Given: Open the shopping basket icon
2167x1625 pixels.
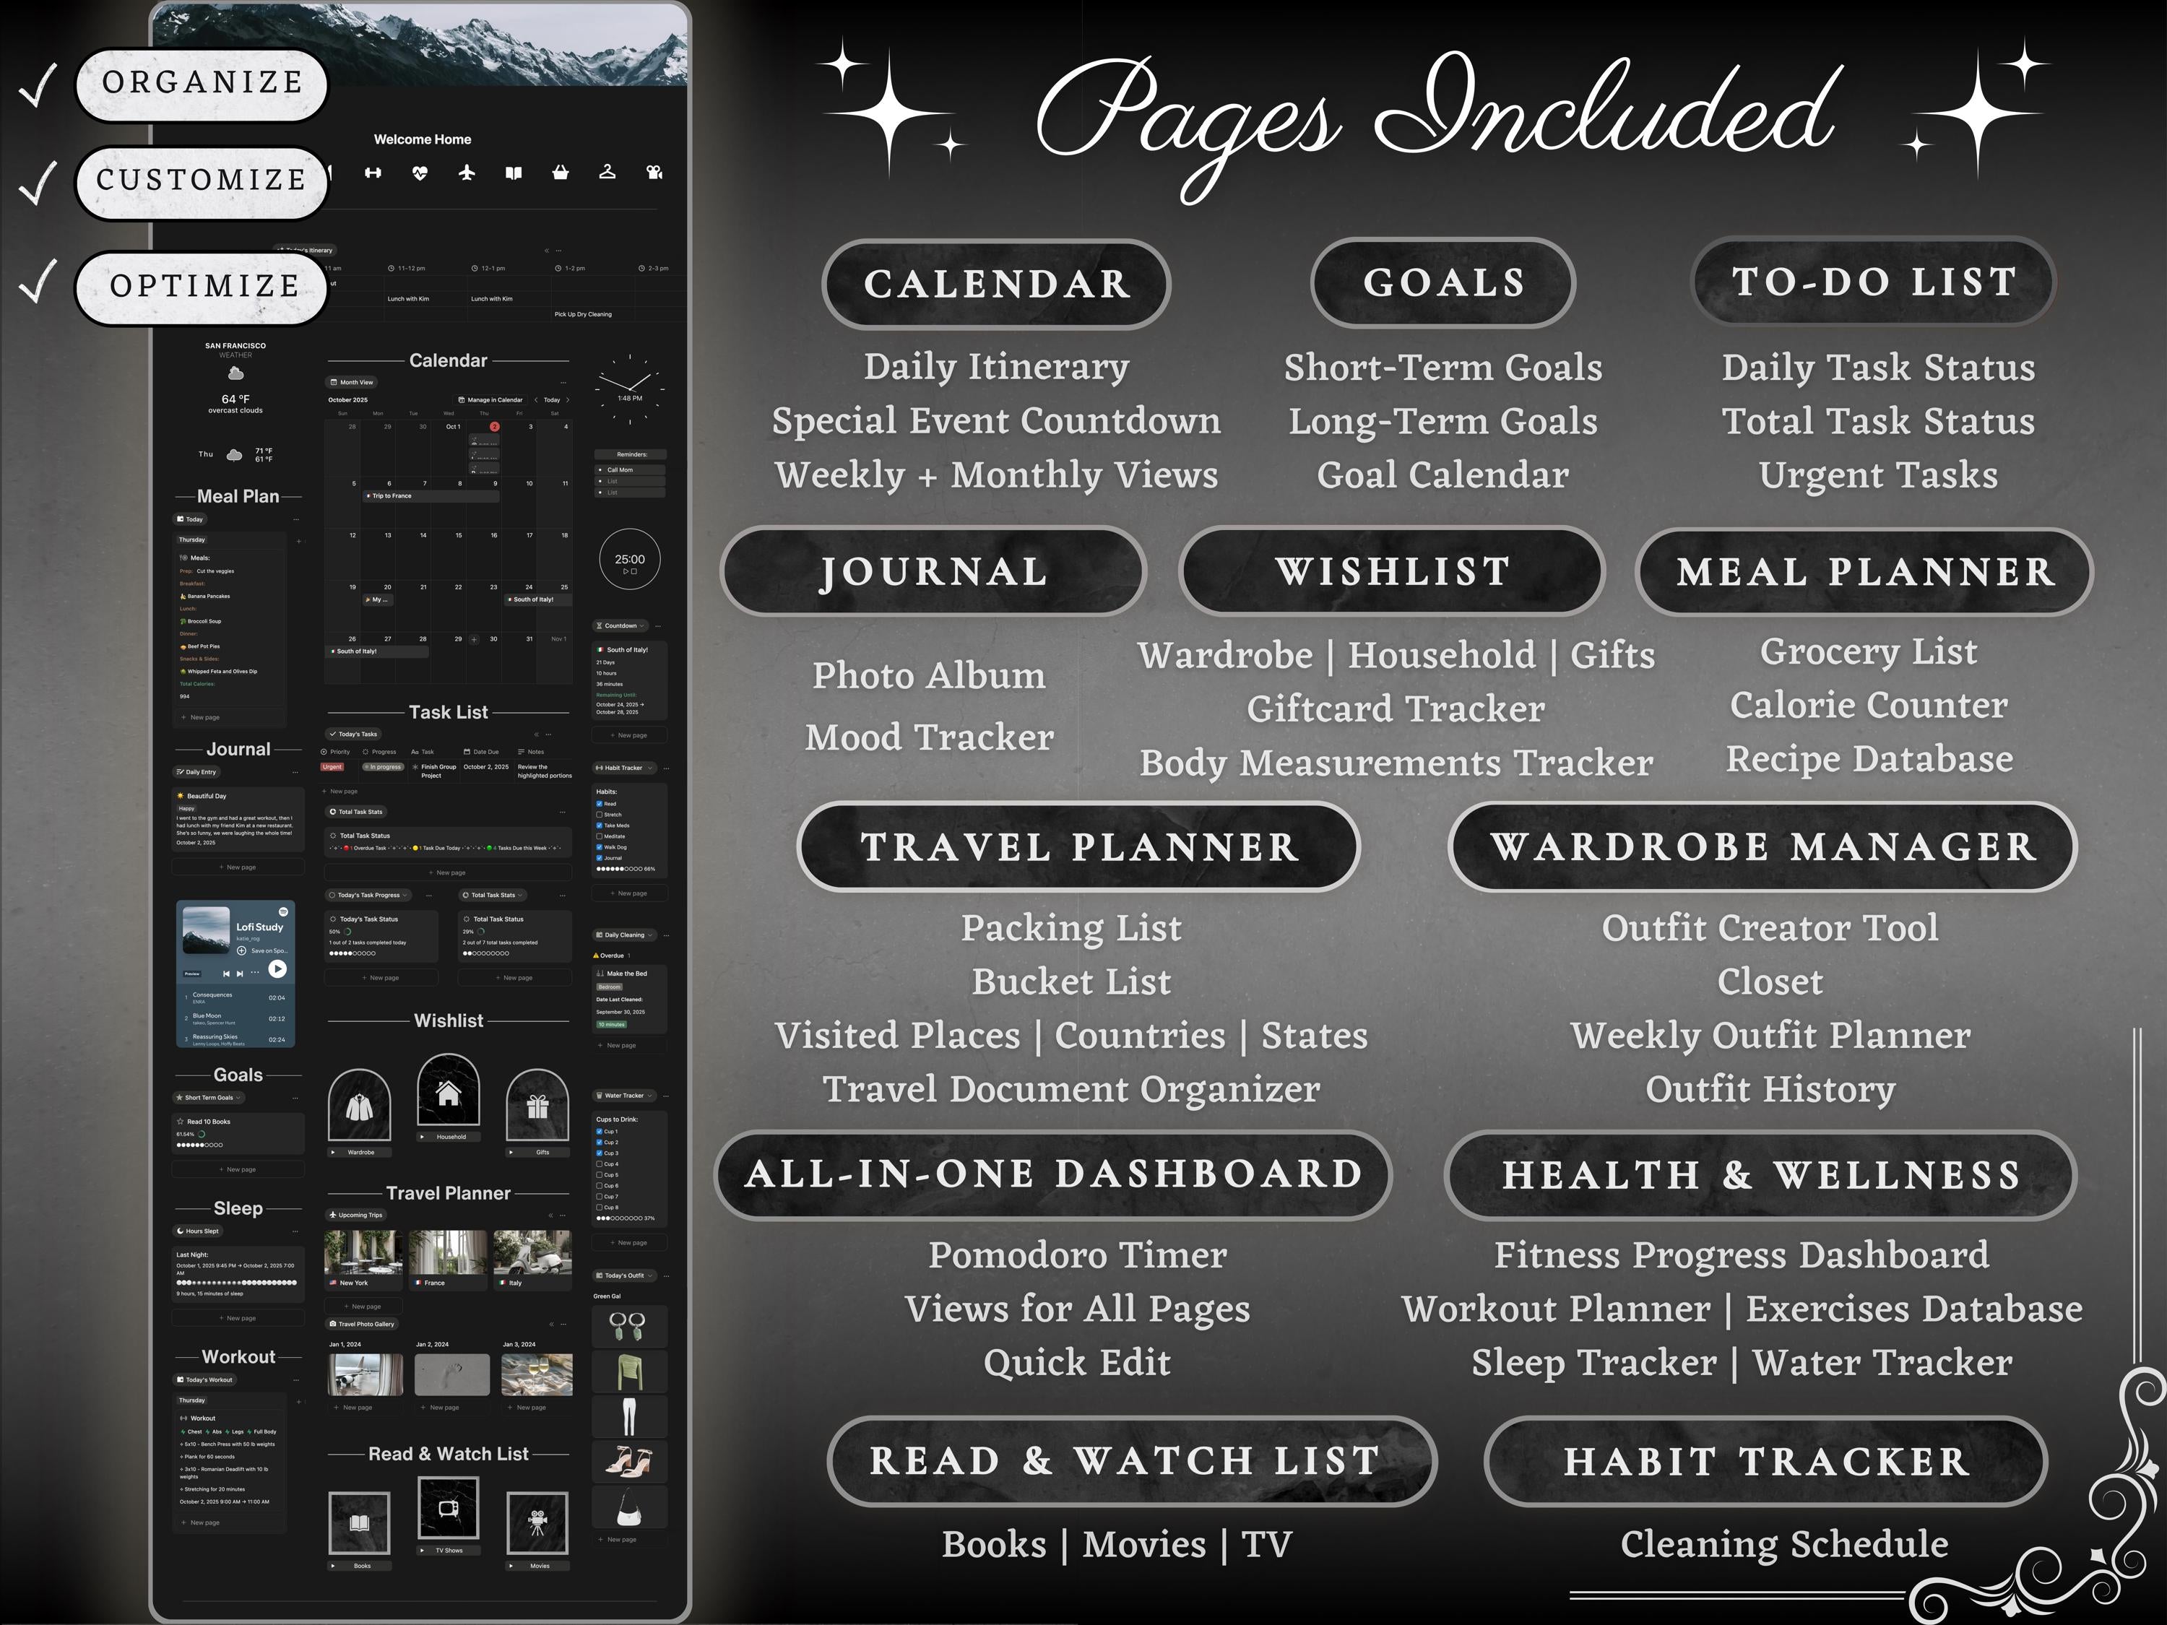Looking at the screenshot, I should [x=561, y=173].
